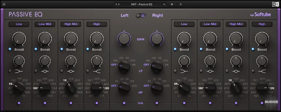Toggle left High Mid band Boost LED

click(x=62, y=49)
